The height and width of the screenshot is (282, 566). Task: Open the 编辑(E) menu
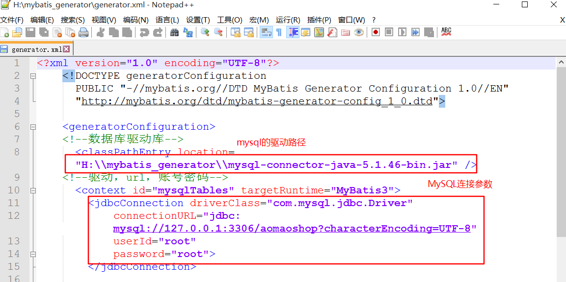pyautogui.click(x=42, y=20)
